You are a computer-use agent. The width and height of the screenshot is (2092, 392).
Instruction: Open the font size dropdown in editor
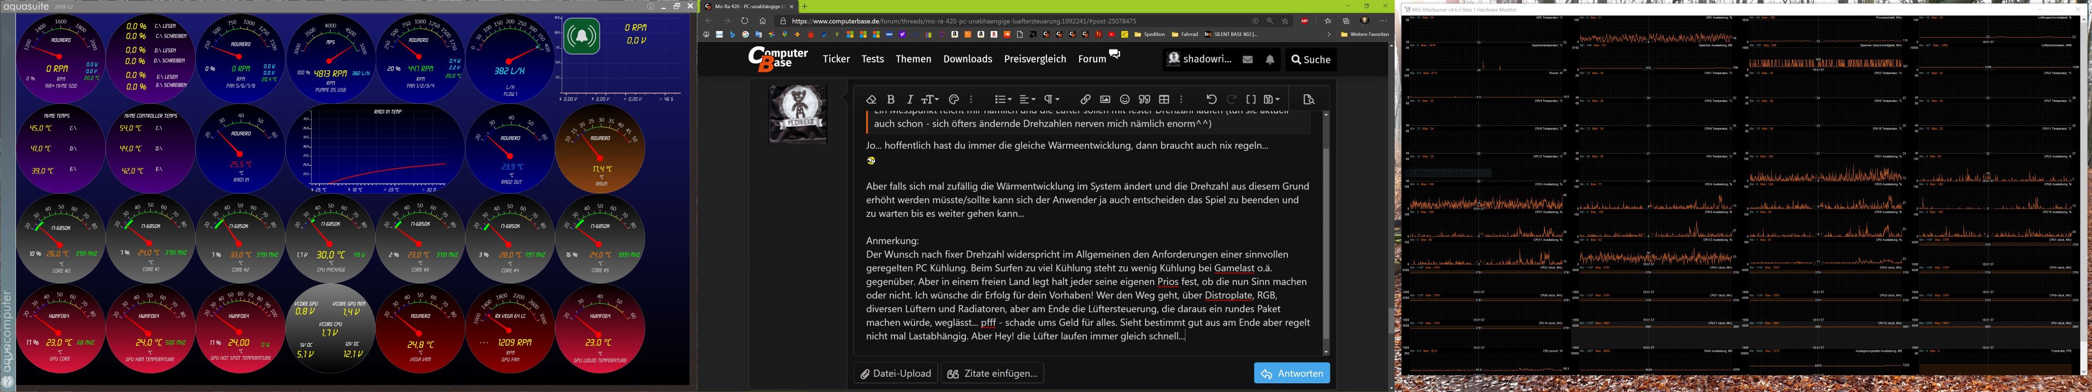coord(930,99)
